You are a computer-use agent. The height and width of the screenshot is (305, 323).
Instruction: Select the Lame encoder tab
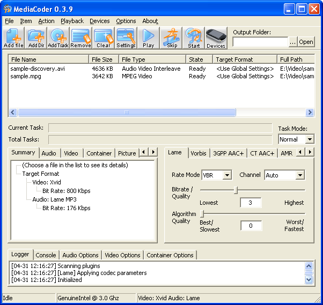click(x=175, y=152)
